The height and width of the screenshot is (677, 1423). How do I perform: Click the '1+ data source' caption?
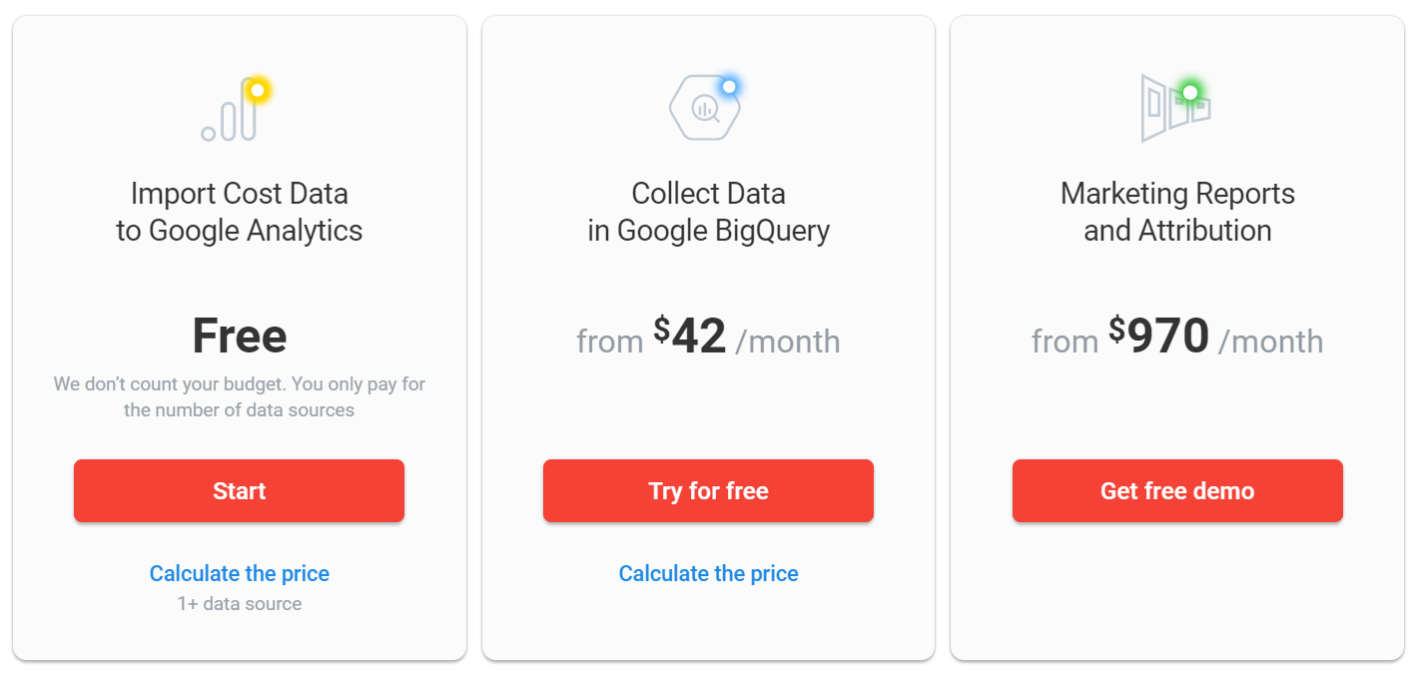(240, 603)
